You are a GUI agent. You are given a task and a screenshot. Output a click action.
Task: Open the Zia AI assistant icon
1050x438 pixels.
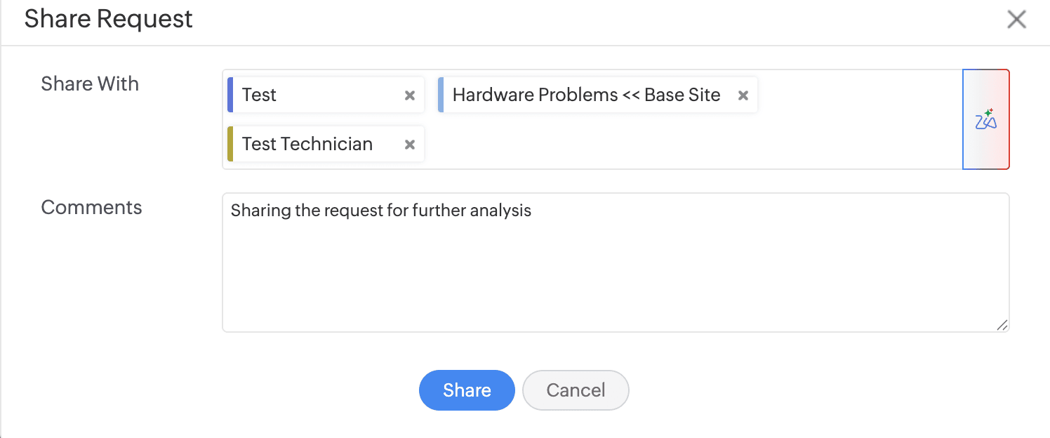(986, 120)
